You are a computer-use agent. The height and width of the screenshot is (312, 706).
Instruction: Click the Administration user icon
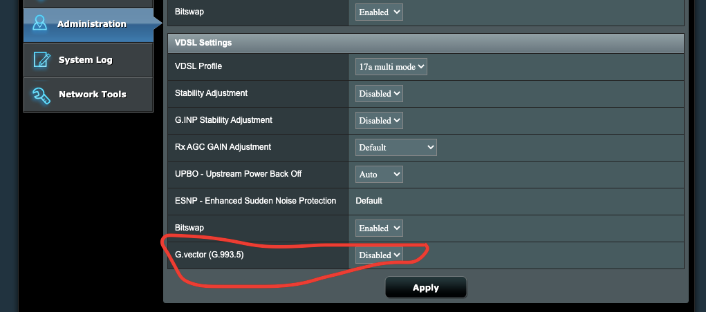pyautogui.click(x=40, y=23)
